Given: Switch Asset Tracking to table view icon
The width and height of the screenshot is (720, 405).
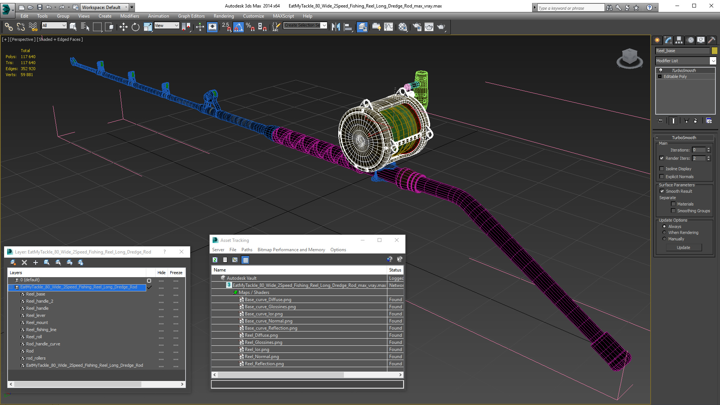Looking at the screenshot, I should coord(245,260).
